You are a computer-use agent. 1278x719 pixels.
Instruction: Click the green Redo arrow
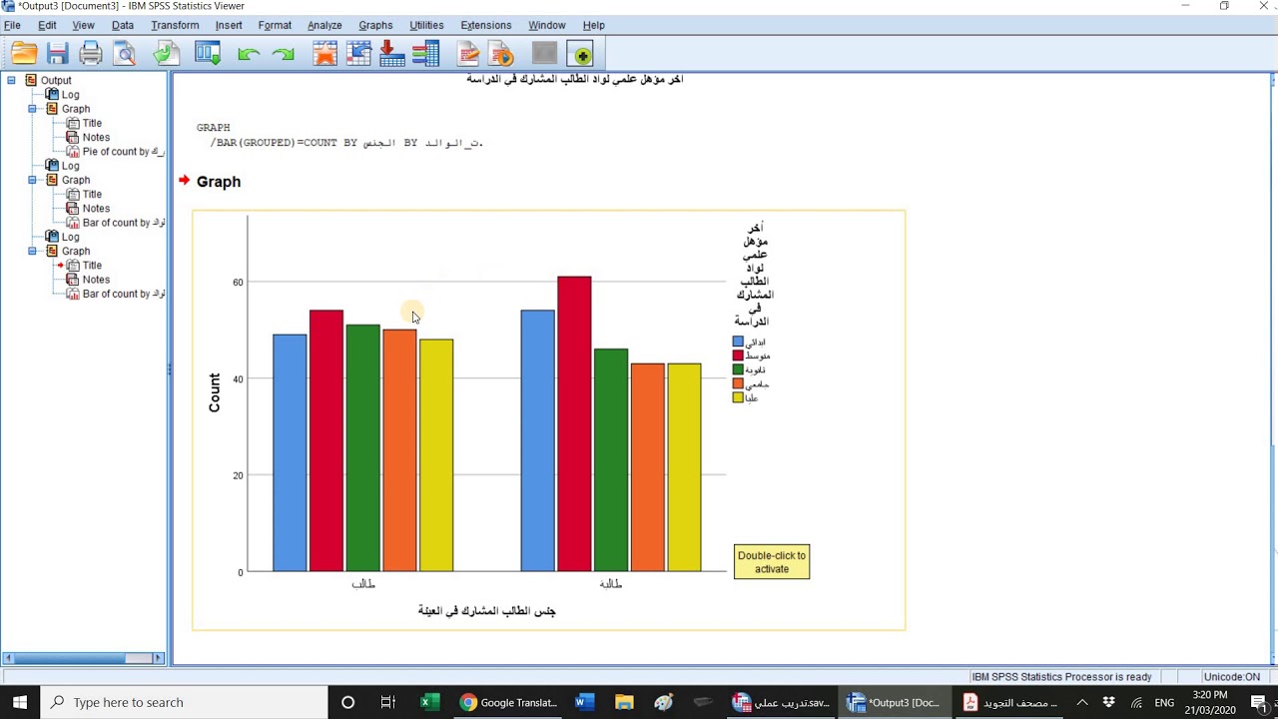click(284, 54)
